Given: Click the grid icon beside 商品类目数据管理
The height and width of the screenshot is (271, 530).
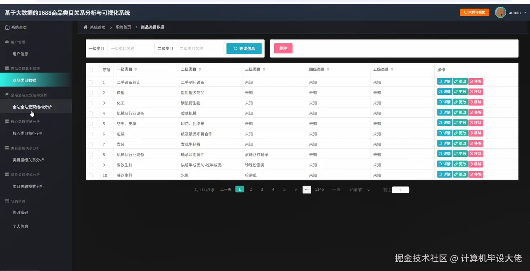Looking at the screenshot, I should pyautogui.click(x=6, y=68).
